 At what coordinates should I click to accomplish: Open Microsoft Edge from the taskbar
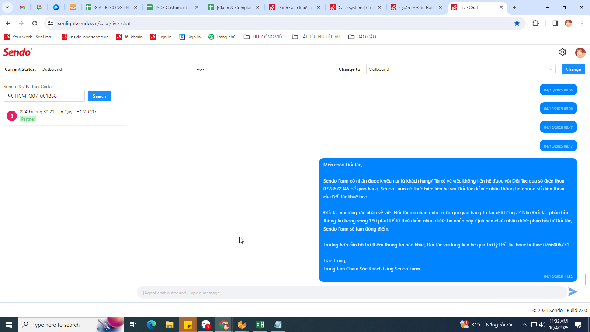[152, 325]
